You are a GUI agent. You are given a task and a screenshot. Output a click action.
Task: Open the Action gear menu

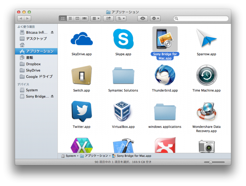[x=155, y=18]
